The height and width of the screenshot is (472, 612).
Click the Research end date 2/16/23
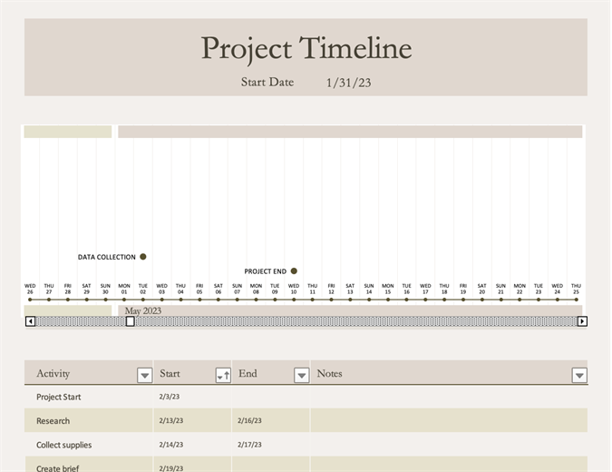click(x=249, y=421)
